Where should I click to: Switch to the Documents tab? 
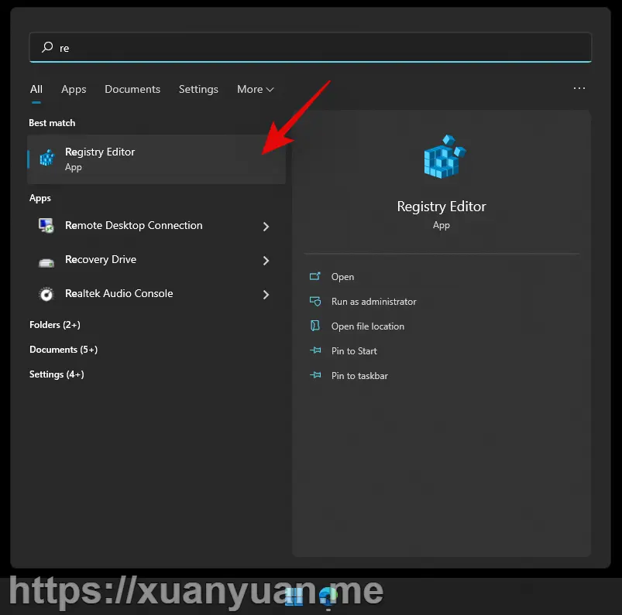pos(132,90)
